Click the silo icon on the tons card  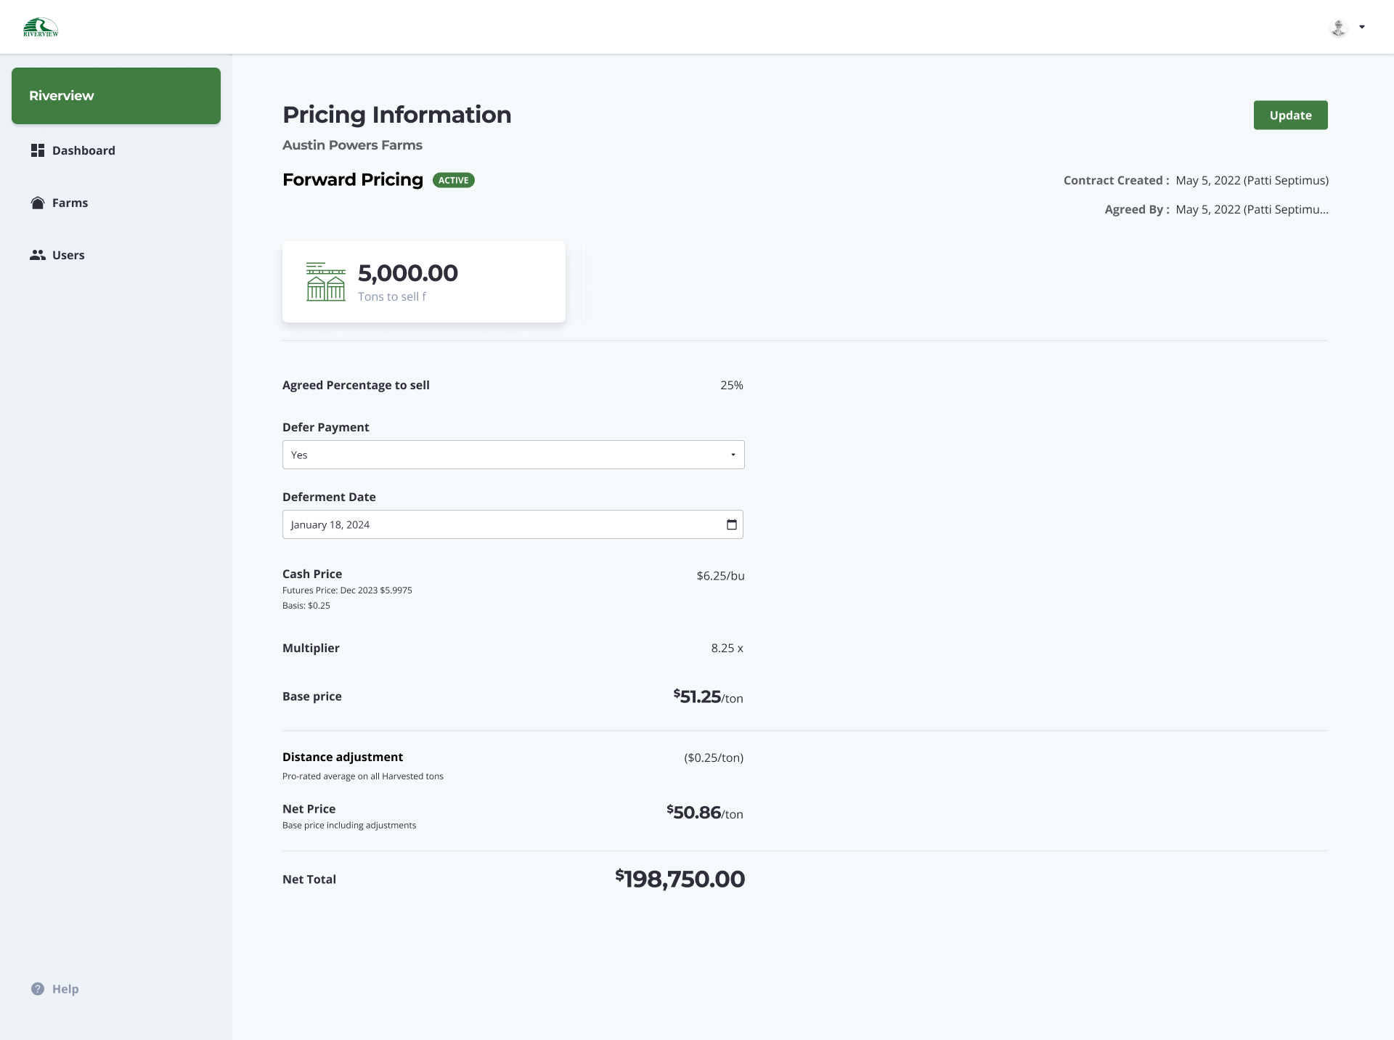(325, 282)
